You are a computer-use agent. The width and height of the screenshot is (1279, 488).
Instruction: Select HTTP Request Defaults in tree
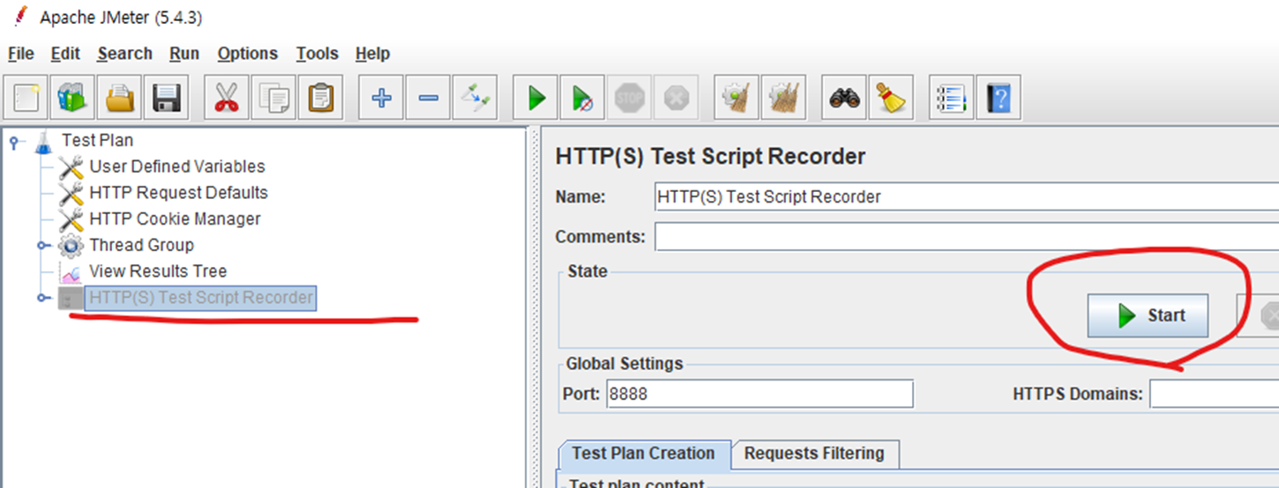click(x=178, y=193)
